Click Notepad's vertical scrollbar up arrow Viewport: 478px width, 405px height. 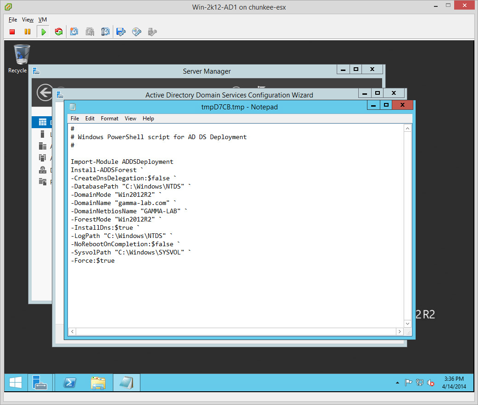tap(408, 129)
